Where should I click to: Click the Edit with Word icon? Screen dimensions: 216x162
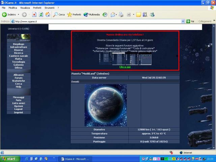point(129,15)
